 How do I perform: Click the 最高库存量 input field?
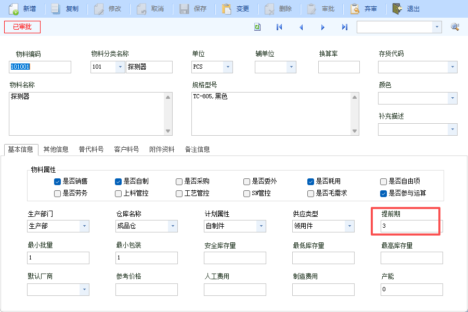click(x=412, y=258)
